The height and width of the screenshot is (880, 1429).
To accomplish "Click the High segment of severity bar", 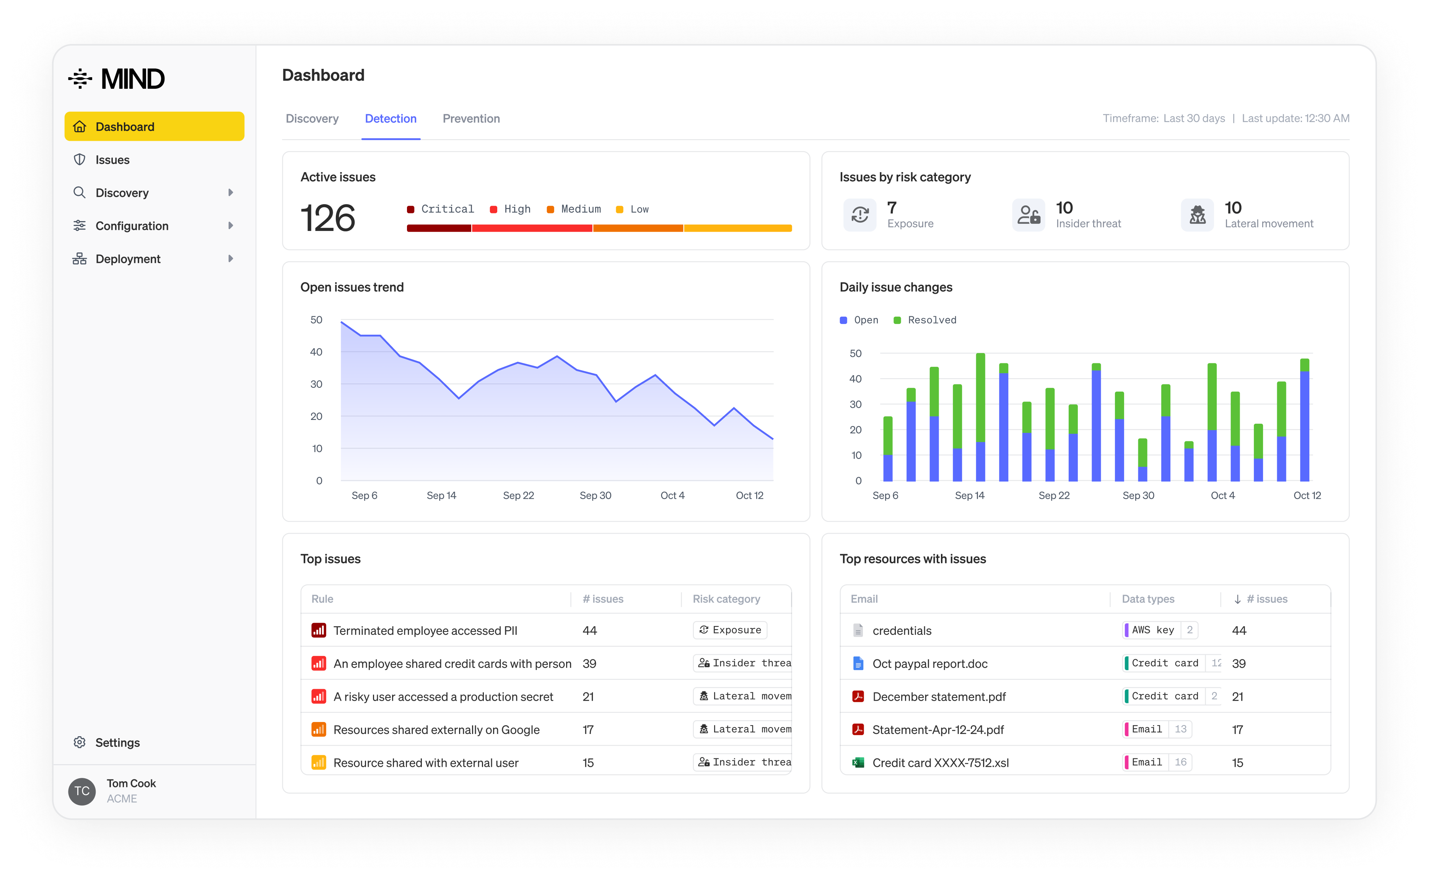I will tap(531, 229).
